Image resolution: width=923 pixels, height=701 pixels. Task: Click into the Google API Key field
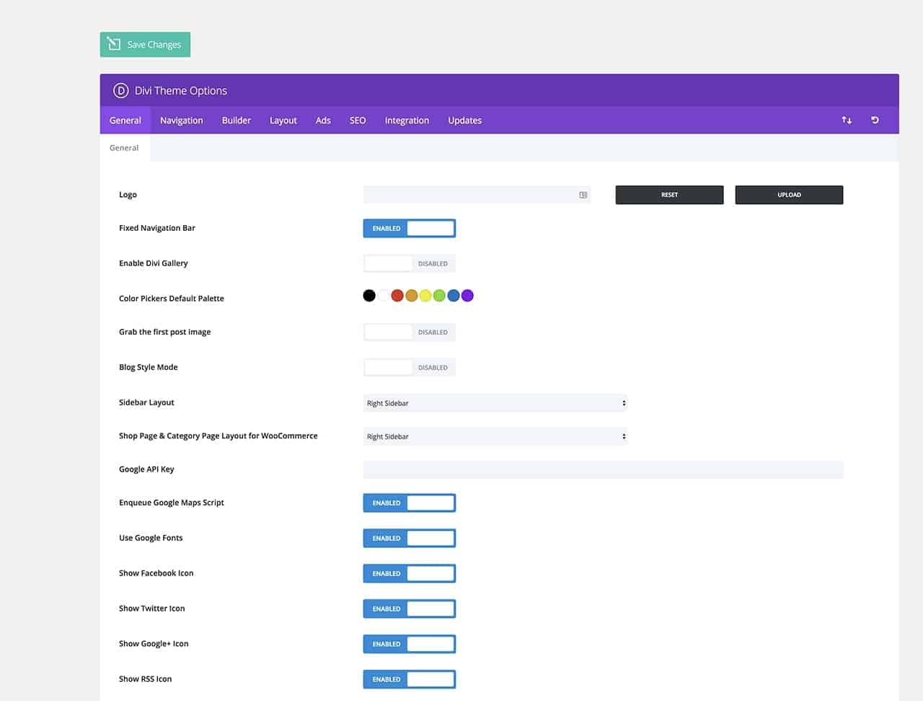603,470
